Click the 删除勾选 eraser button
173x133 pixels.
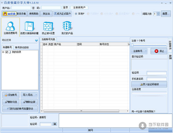click(11, 102)
